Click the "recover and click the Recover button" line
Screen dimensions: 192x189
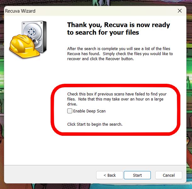coord(101,59)
